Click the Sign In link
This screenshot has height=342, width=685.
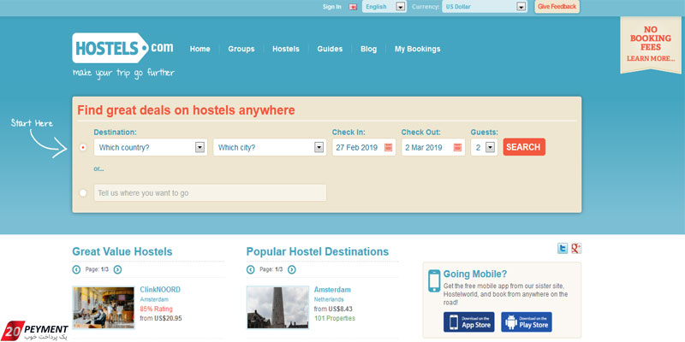point(332,7)
